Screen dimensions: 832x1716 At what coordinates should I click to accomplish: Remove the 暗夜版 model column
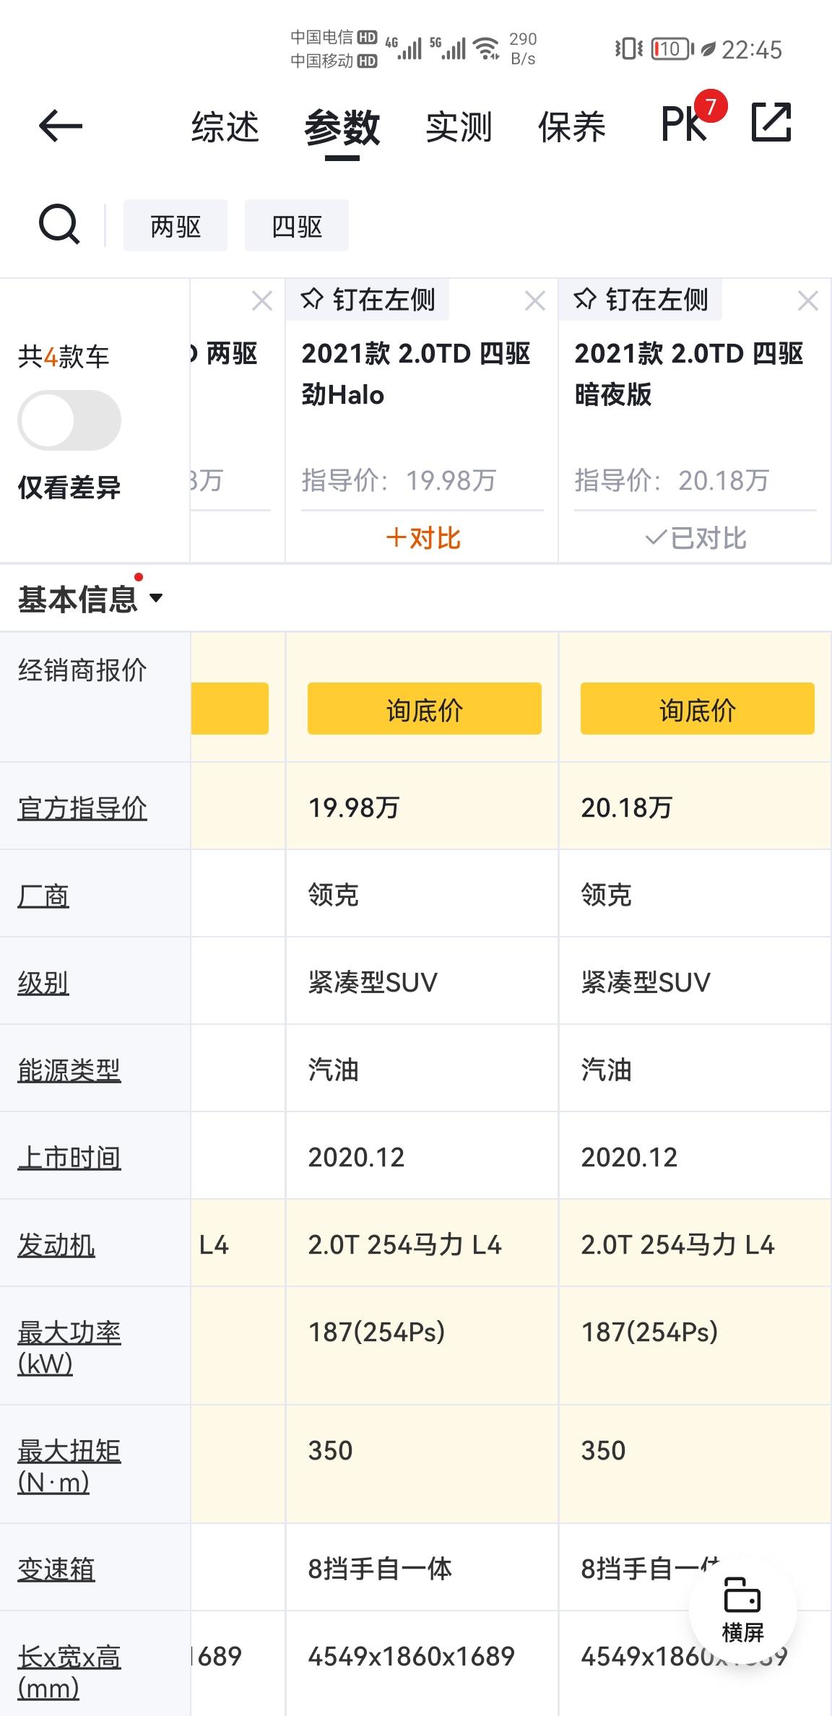[x=808, y=300]
